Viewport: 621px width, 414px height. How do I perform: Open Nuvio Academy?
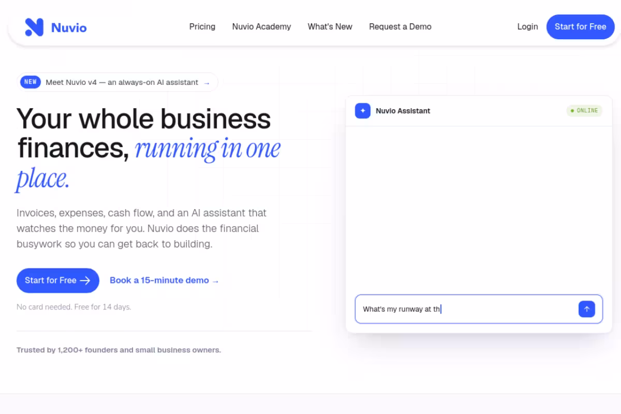pyautogui.click(x=261, y=26)
